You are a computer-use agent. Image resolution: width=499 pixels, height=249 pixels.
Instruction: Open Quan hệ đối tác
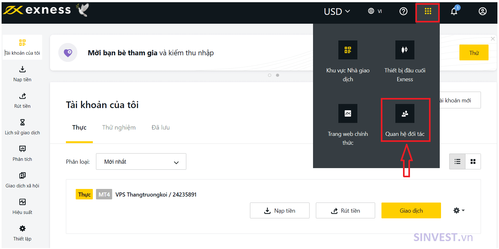pyautogui.click(x=405, y=120)
